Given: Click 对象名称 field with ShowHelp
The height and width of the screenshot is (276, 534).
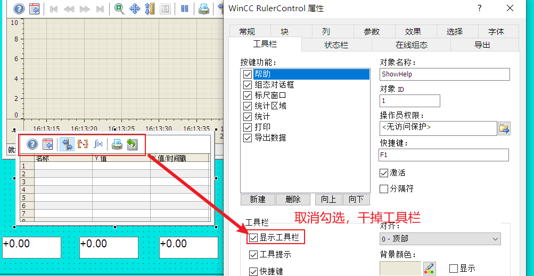Looking at the screenshot, I should [x=445, y=74].
